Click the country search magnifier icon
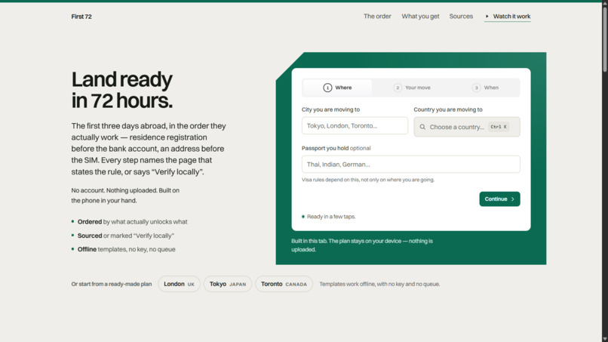Viewport: 608px width, 342px height. pos(422,127)
